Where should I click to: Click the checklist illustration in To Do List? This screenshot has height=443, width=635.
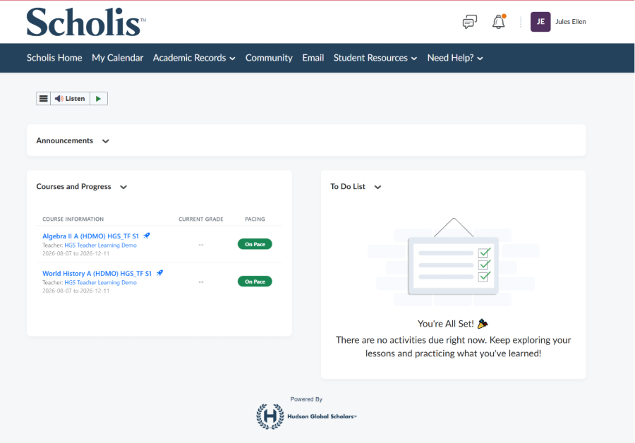point(453,261)
